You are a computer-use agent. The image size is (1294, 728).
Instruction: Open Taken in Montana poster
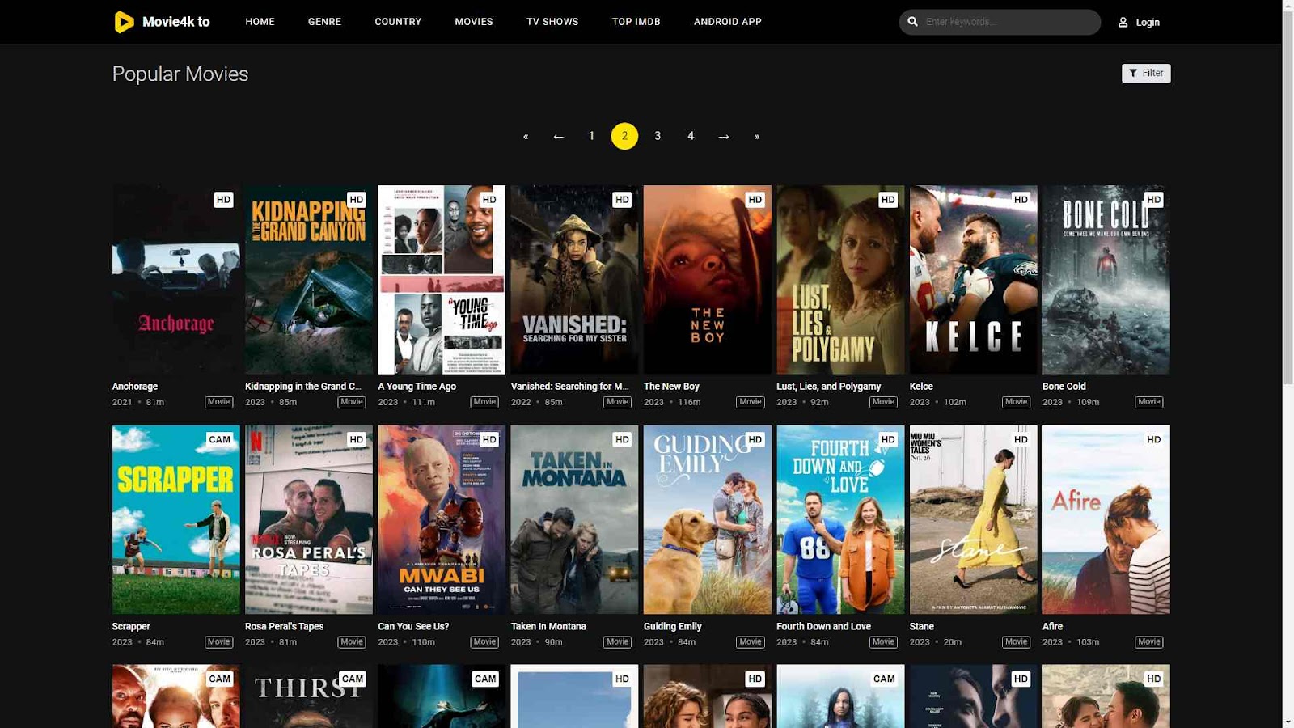coord(574,520)
